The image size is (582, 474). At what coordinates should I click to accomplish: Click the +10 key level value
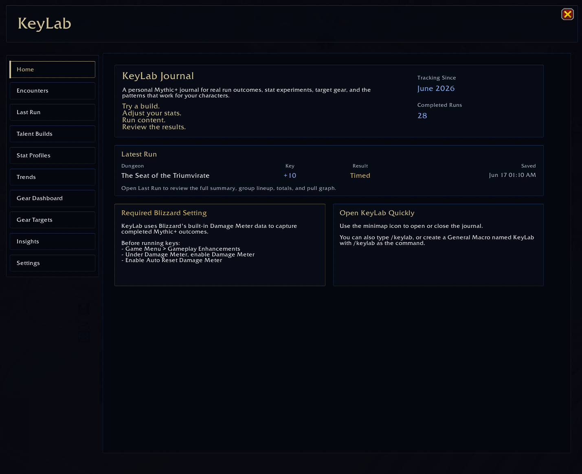coord(290,176)
